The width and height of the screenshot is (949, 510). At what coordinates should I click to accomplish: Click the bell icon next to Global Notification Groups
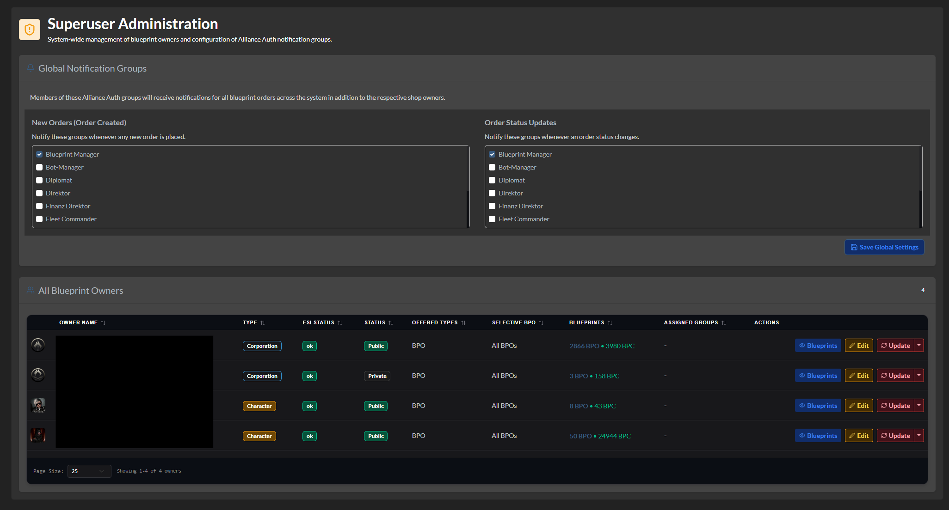click(31, 68)
